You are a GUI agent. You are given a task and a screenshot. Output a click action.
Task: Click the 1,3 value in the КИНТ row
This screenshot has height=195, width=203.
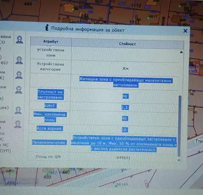tap(125, 107)
